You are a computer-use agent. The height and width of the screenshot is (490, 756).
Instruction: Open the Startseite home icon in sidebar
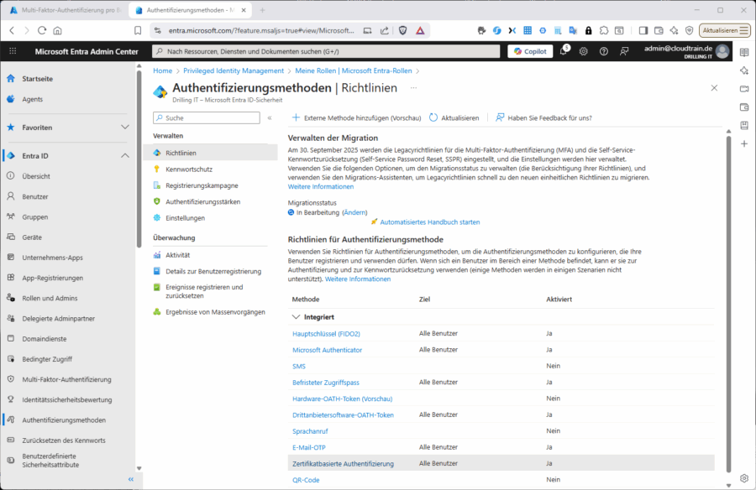click(x=11, y=79)
